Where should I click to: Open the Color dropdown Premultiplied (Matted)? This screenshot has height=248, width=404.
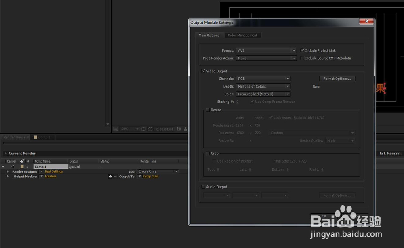coord(263,94)
